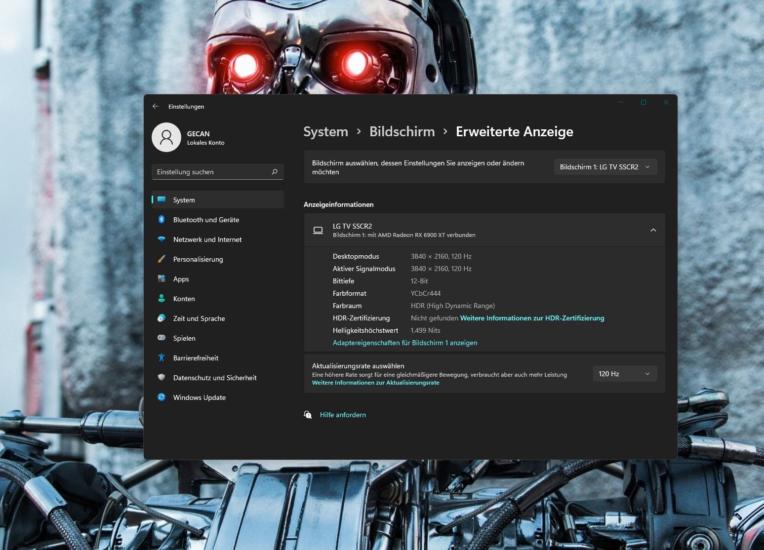
Task: Select the Netzwerk und Internet icon
Action: click(161, 239)
